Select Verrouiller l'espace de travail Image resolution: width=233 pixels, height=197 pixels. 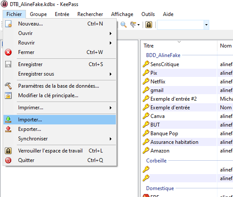(x=60, y=151)
